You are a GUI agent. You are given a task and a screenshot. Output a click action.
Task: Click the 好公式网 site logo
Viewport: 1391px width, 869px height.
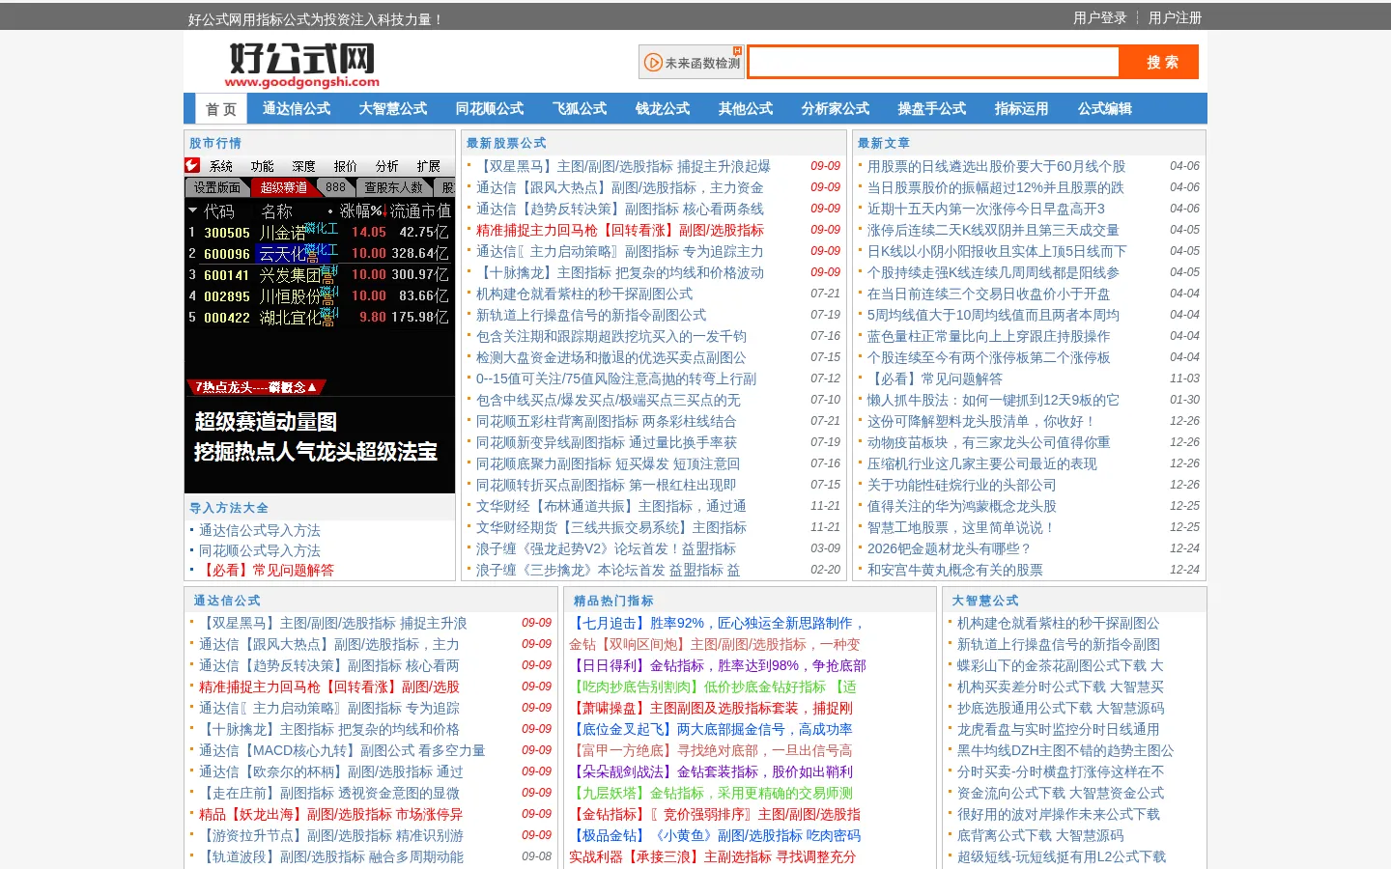click(301, 65)
